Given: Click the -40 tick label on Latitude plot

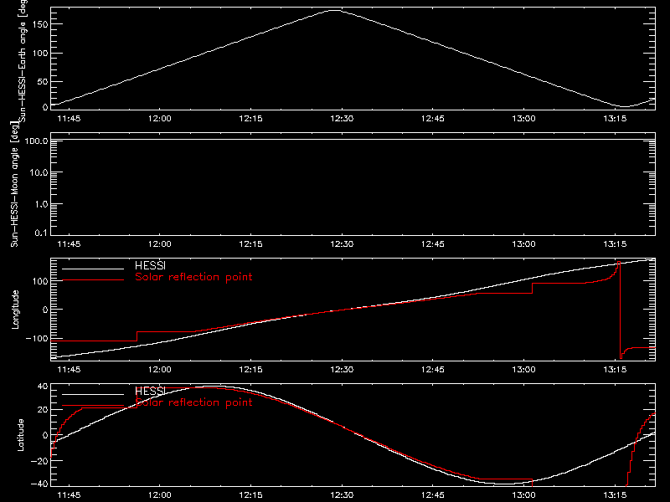Looking at the screenshot, I should coord(39,484).
